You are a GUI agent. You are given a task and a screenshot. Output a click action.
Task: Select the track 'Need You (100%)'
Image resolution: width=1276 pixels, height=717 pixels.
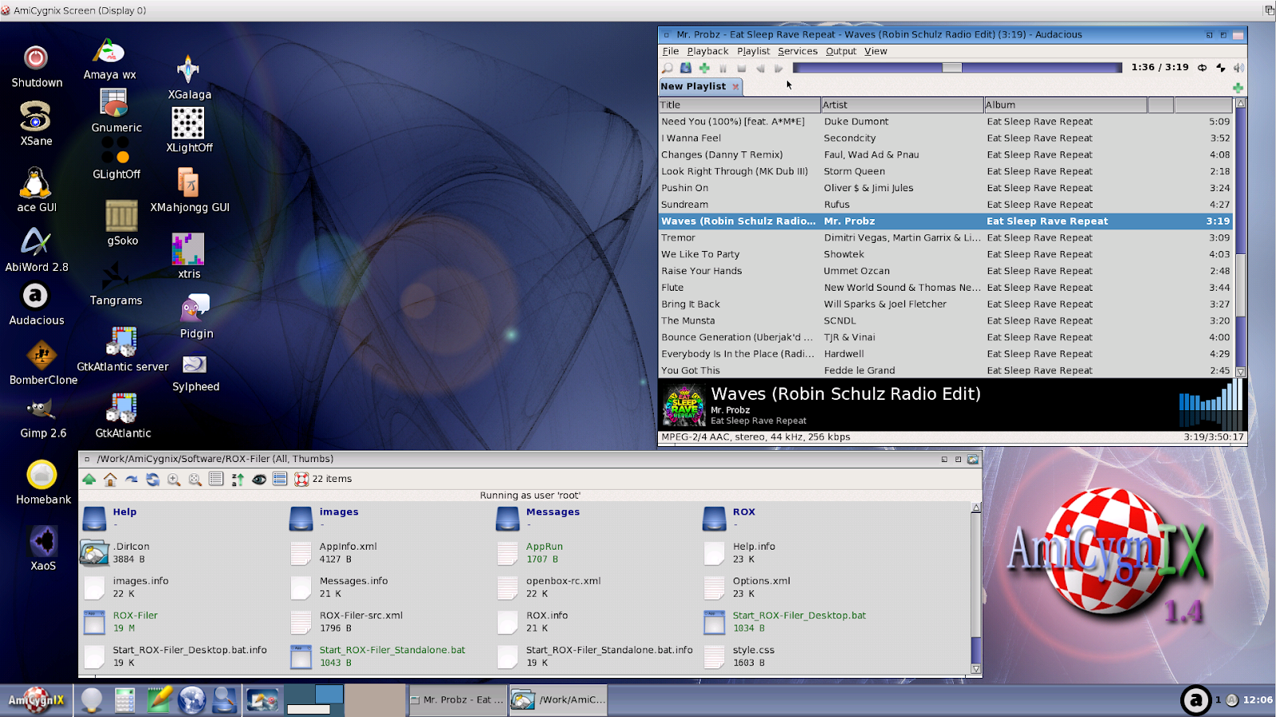(946, 122)
